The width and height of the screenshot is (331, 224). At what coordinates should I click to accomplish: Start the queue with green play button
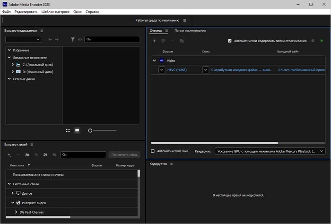[322, 41]
